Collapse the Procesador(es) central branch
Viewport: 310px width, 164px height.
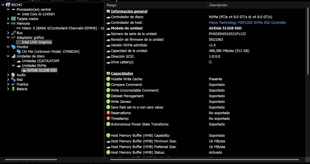coord(8,9)
